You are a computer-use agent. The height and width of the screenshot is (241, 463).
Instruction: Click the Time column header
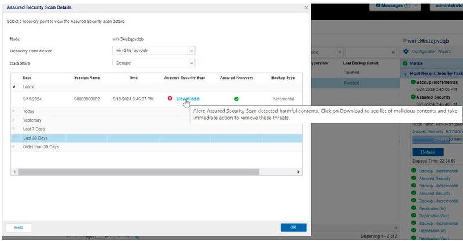[x=134, y=78]
